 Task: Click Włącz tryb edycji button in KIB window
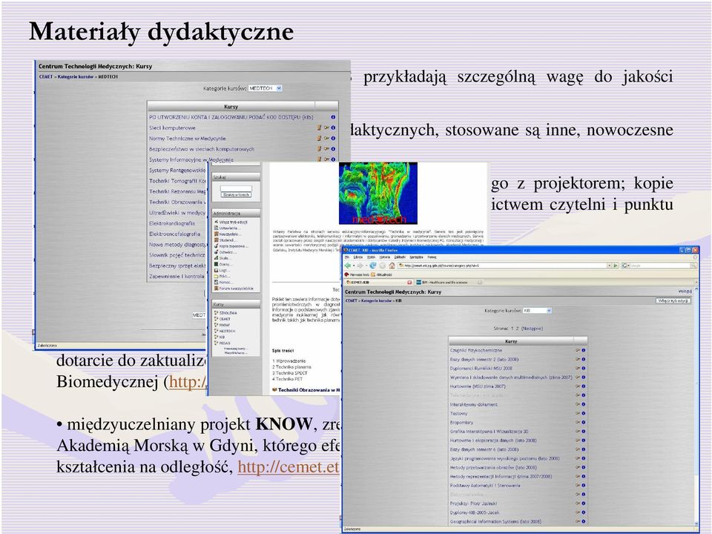[673, 300]
